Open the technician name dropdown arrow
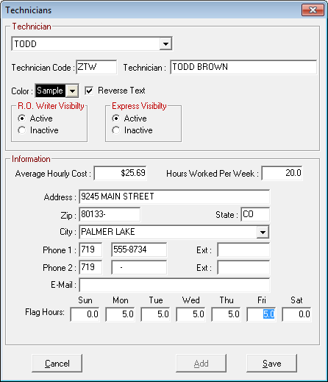The width and height of the screenshot is (328, 382). click(x=165, y=44)
